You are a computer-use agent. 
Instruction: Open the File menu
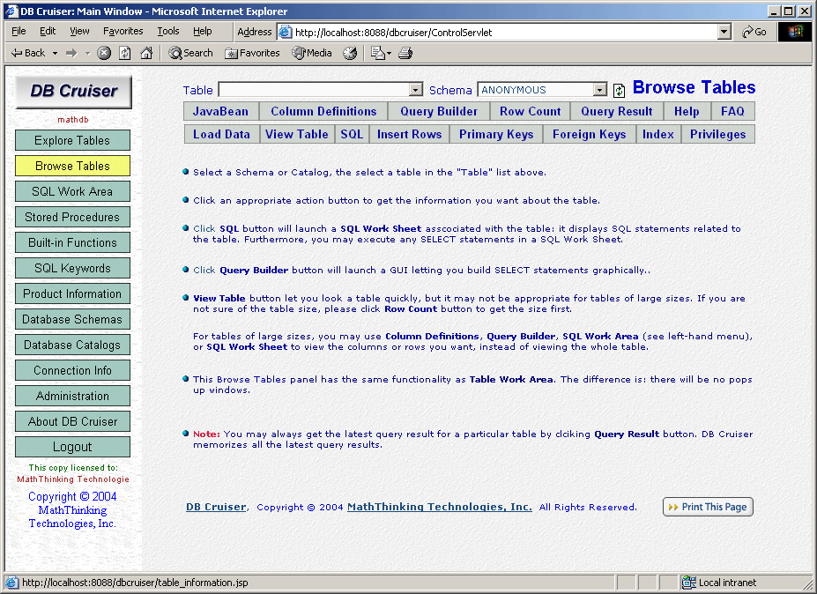coord(19,31)
